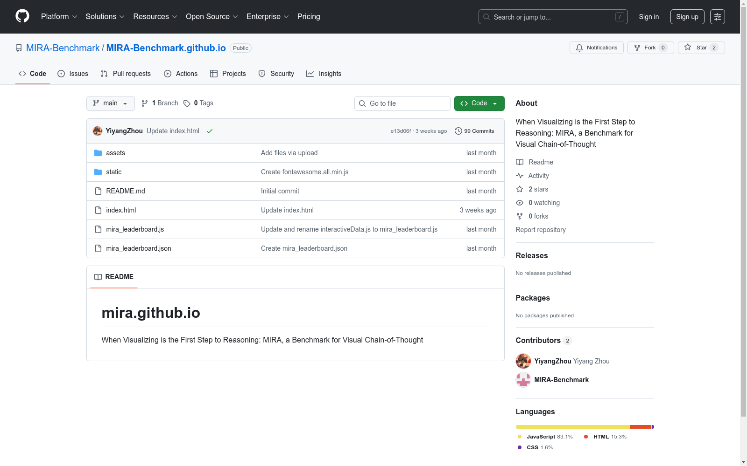
Task: Click the bell icon in Notifications button
Action: tap(579, 48)
